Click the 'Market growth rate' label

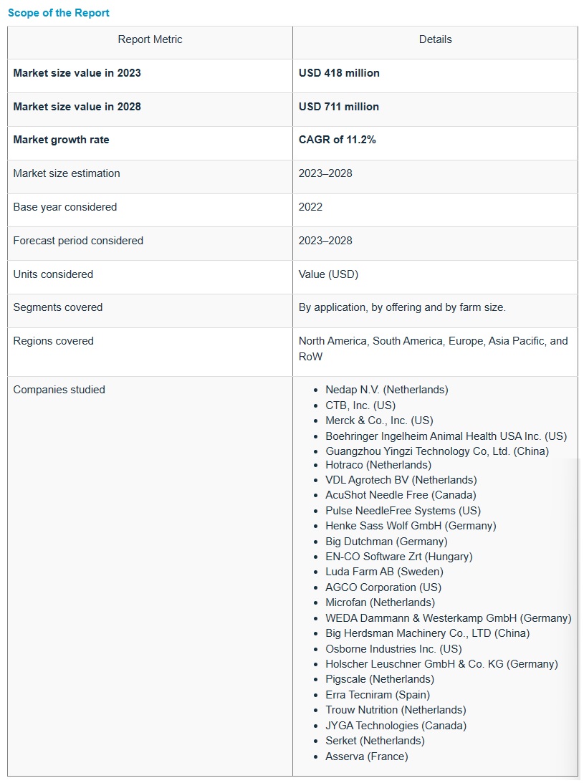click(62, 140)
